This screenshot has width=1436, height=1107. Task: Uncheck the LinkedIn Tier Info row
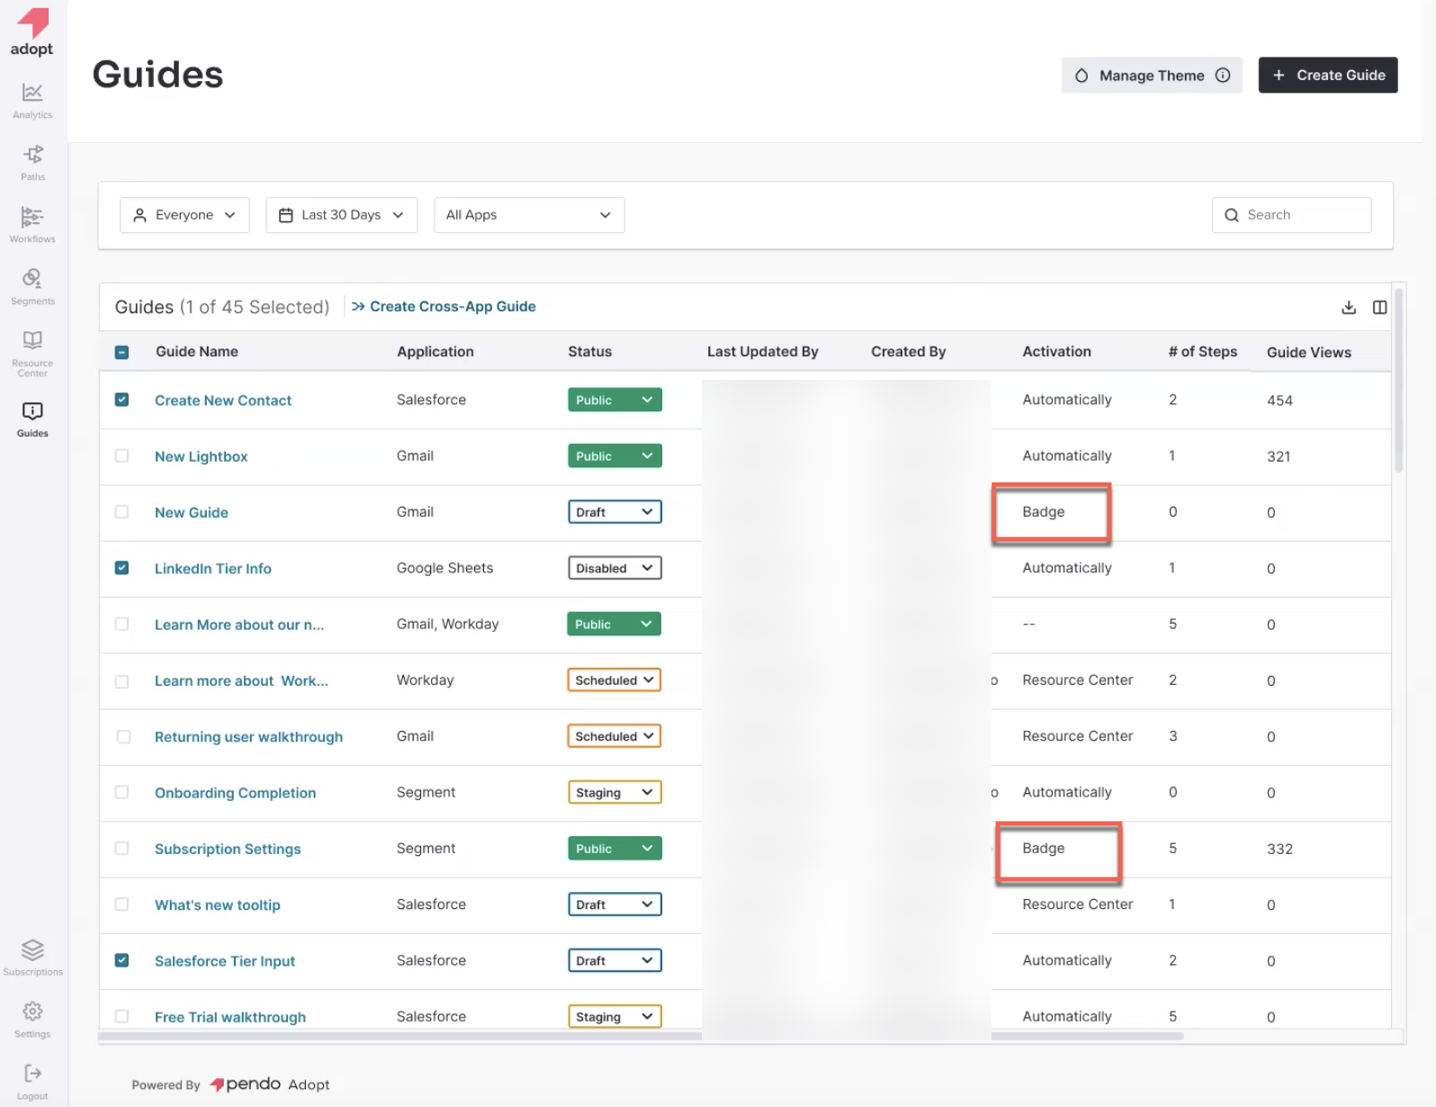tap(121, 568)
